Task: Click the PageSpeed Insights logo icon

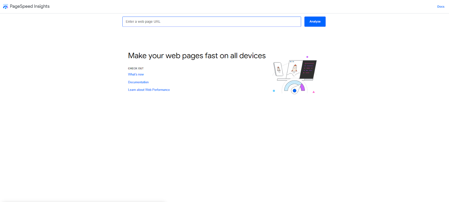Action: pyautogui.click(x=6, y=6)
